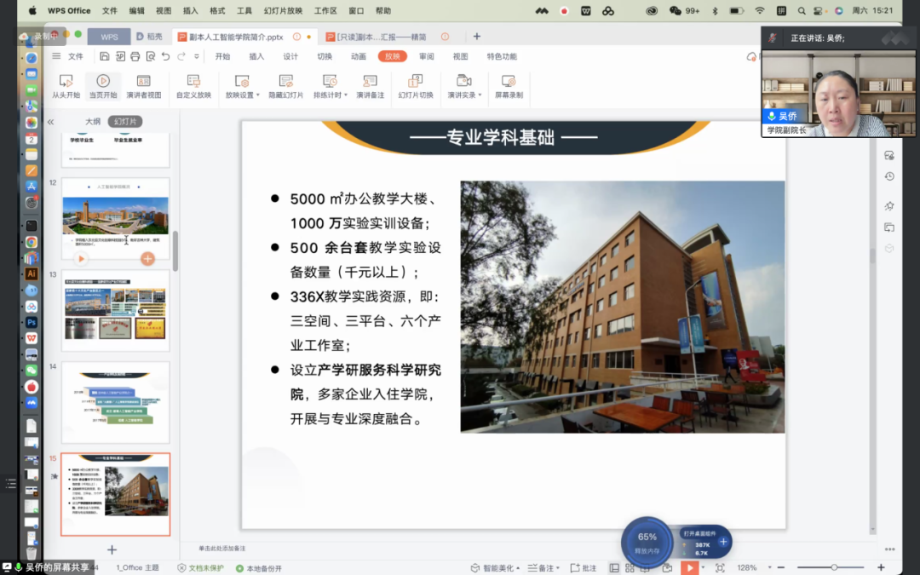Click the save icon in quick toolbar
Screen dimensions: 920x575
click(105, 56)
